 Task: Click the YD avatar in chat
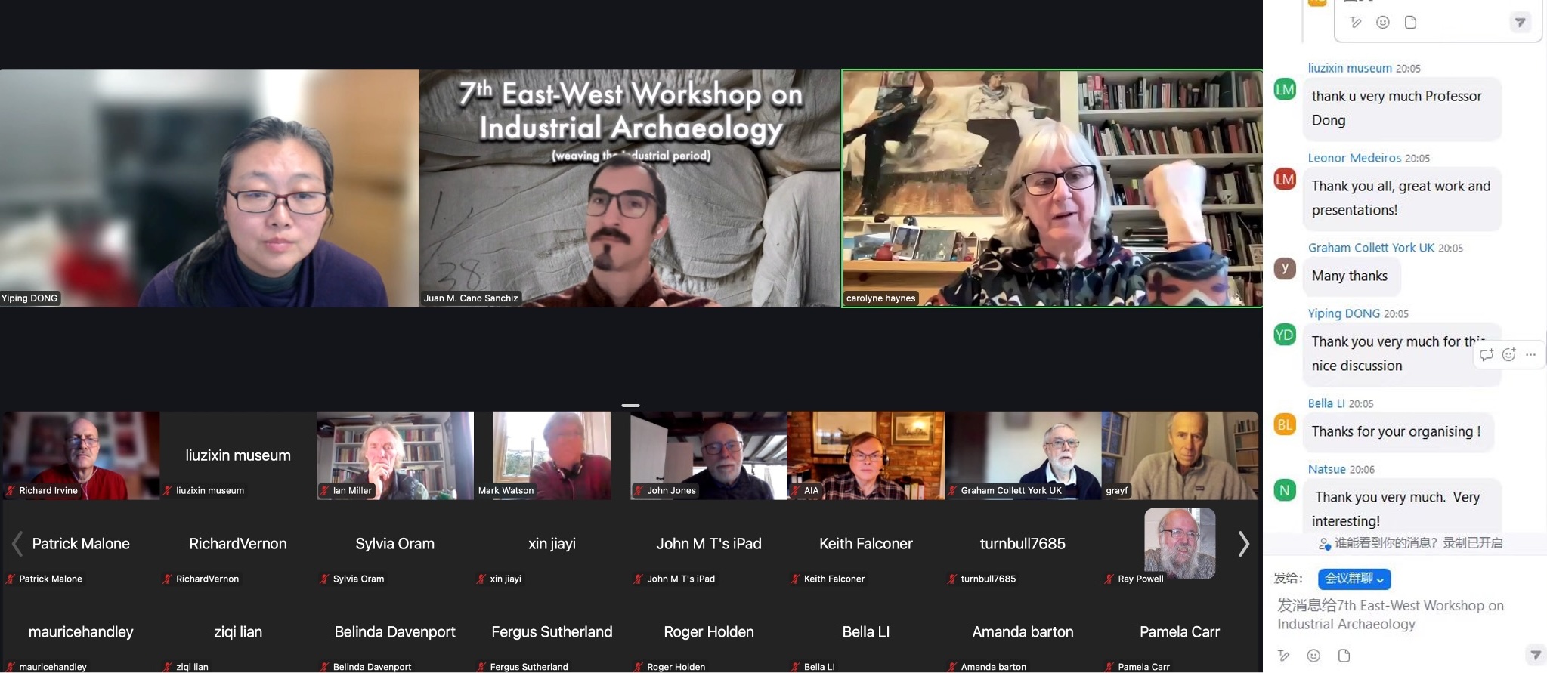point(1285,335)
